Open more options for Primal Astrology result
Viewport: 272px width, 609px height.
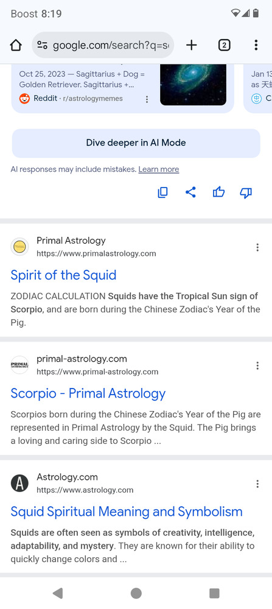point(257,247)
